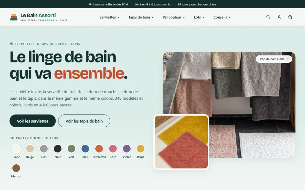Click the Voir les serviettes button

point(33,121)
